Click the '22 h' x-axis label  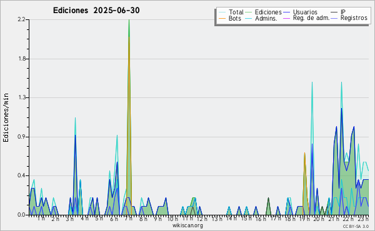[349, 219]
